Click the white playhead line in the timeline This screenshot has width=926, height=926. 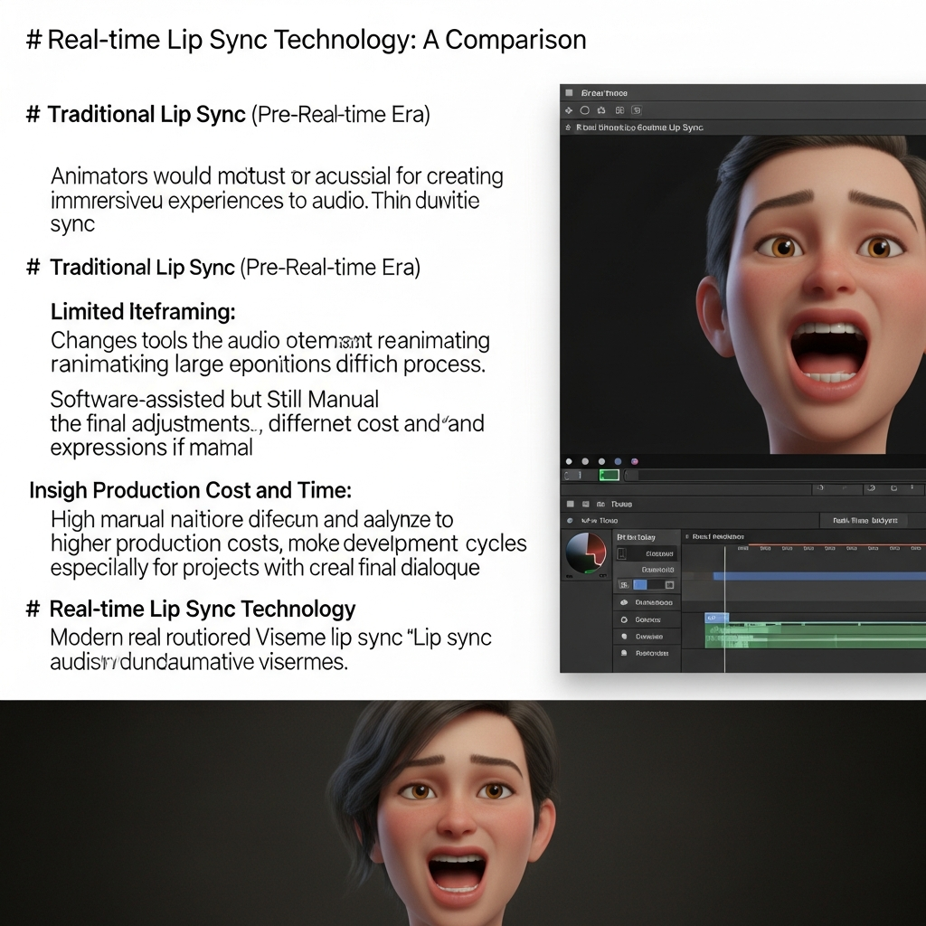(x=724, y=609)
